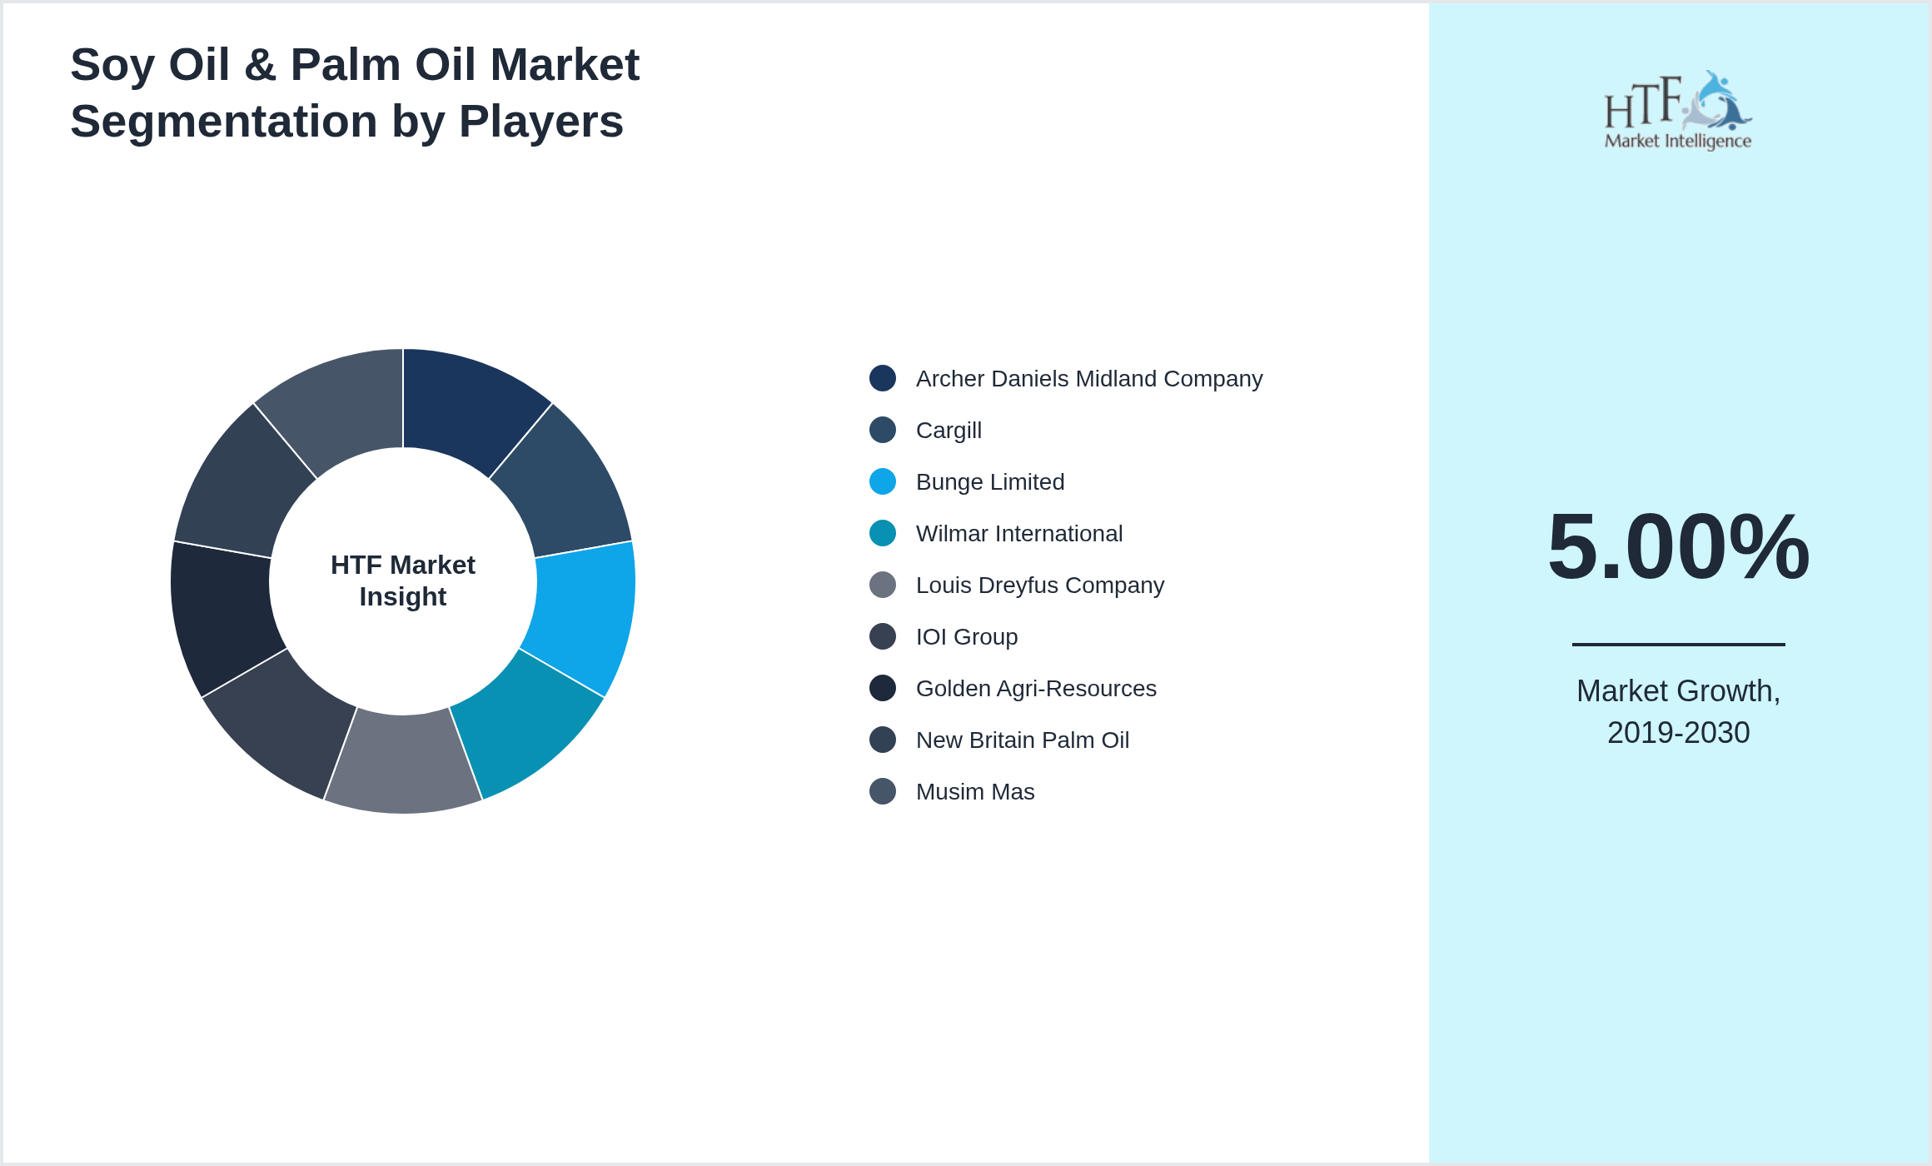
Task: Expand the HTF Market Insight chart center
Action: click(x=402, y=581)
